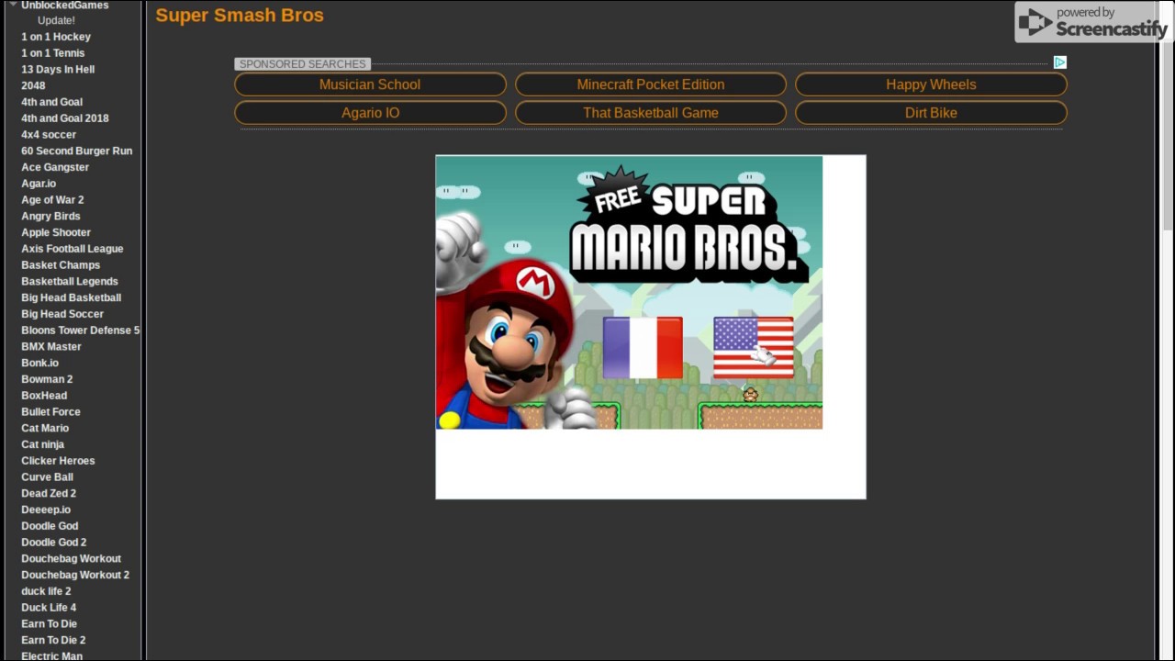Open the 2048 game link

point(33,85)
